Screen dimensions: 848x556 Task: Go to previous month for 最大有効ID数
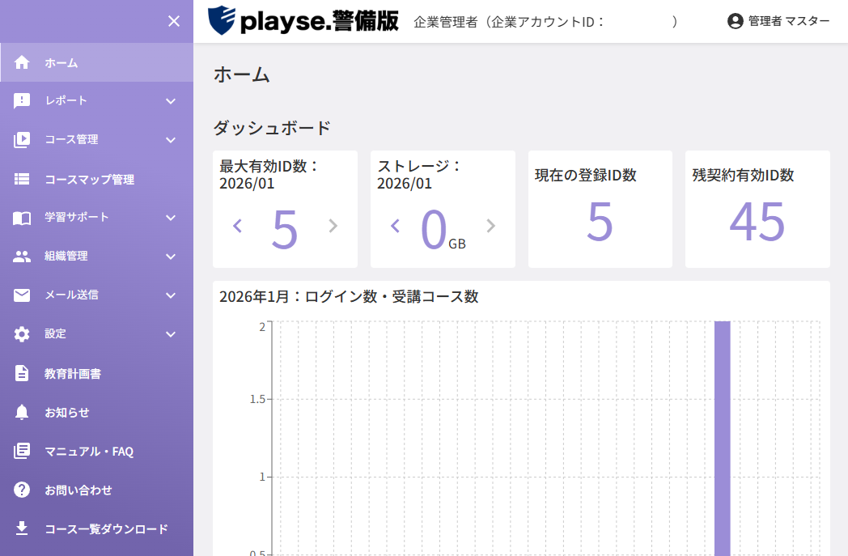click(x=237, y=226)
